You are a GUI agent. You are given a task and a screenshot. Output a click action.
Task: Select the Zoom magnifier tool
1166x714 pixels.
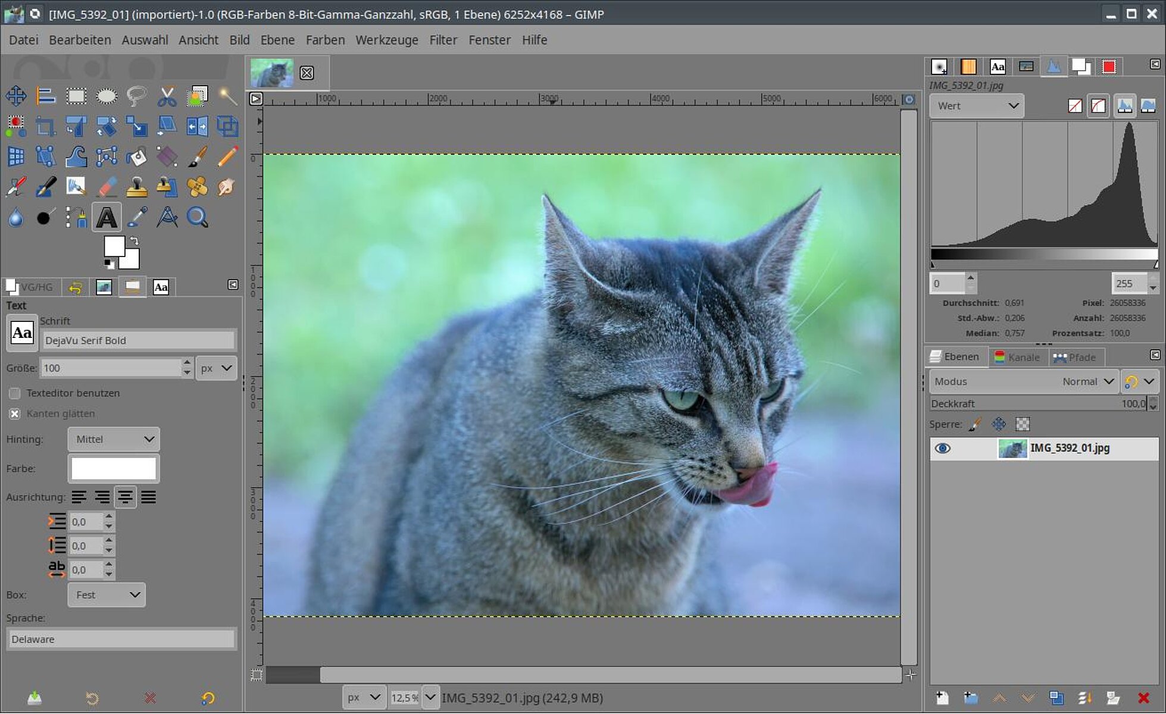[197, 217]
